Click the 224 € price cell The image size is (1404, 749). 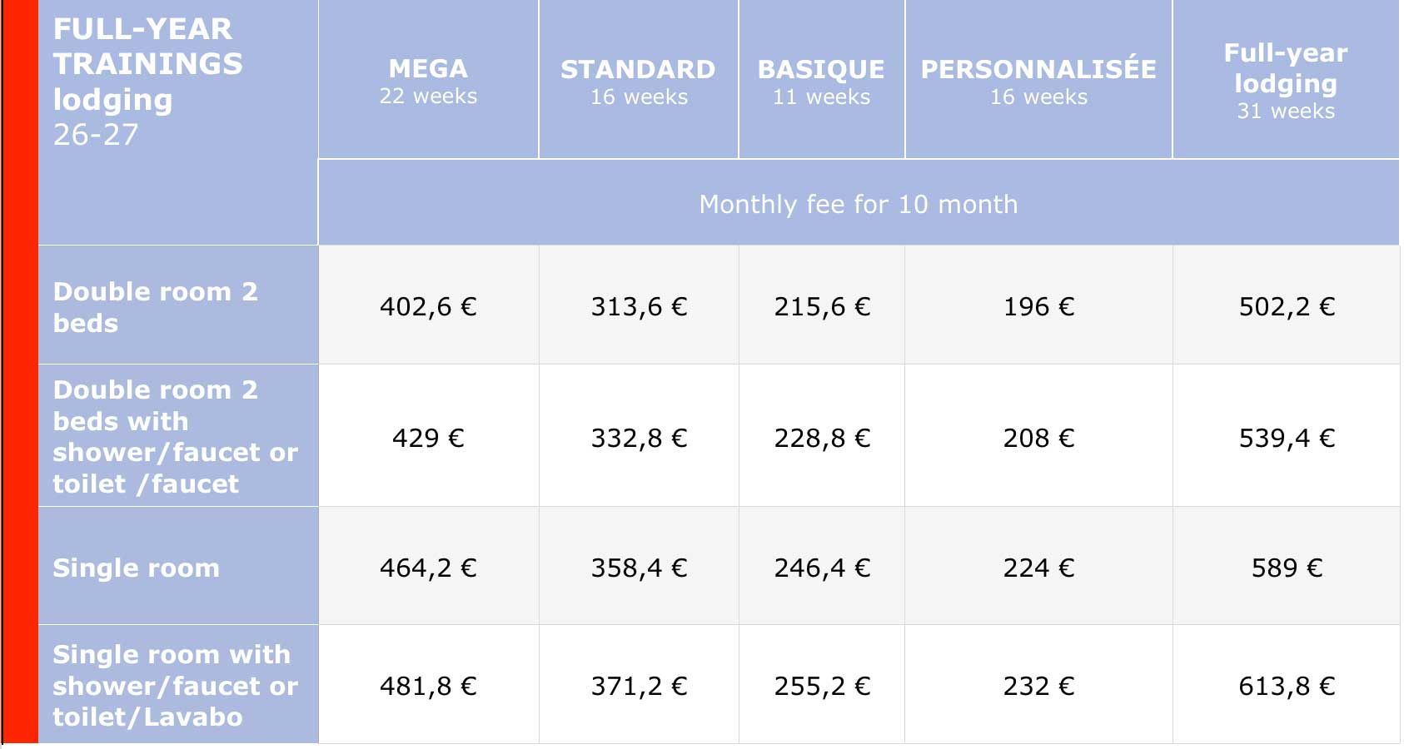[1038, 567]
